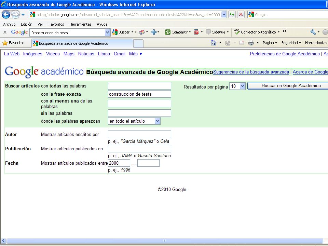Click the news/bookmarks toolbar icon

142,32
